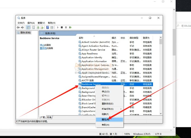Sort by the 启动类型 column header
Screen dimensions: 191x138
pyautogui.click(x=134, y=38)
